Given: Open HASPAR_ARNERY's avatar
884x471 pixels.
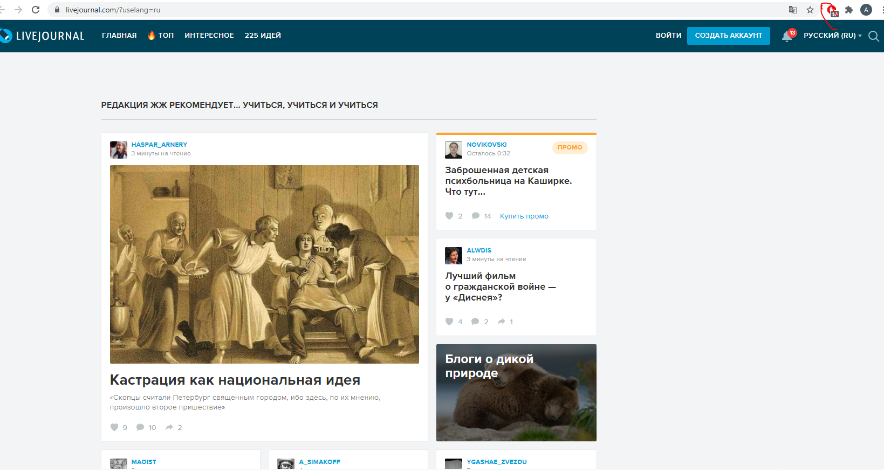Looking at the screenshot, I should 119,150.
